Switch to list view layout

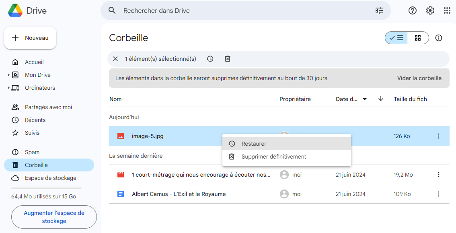[396, 38]
